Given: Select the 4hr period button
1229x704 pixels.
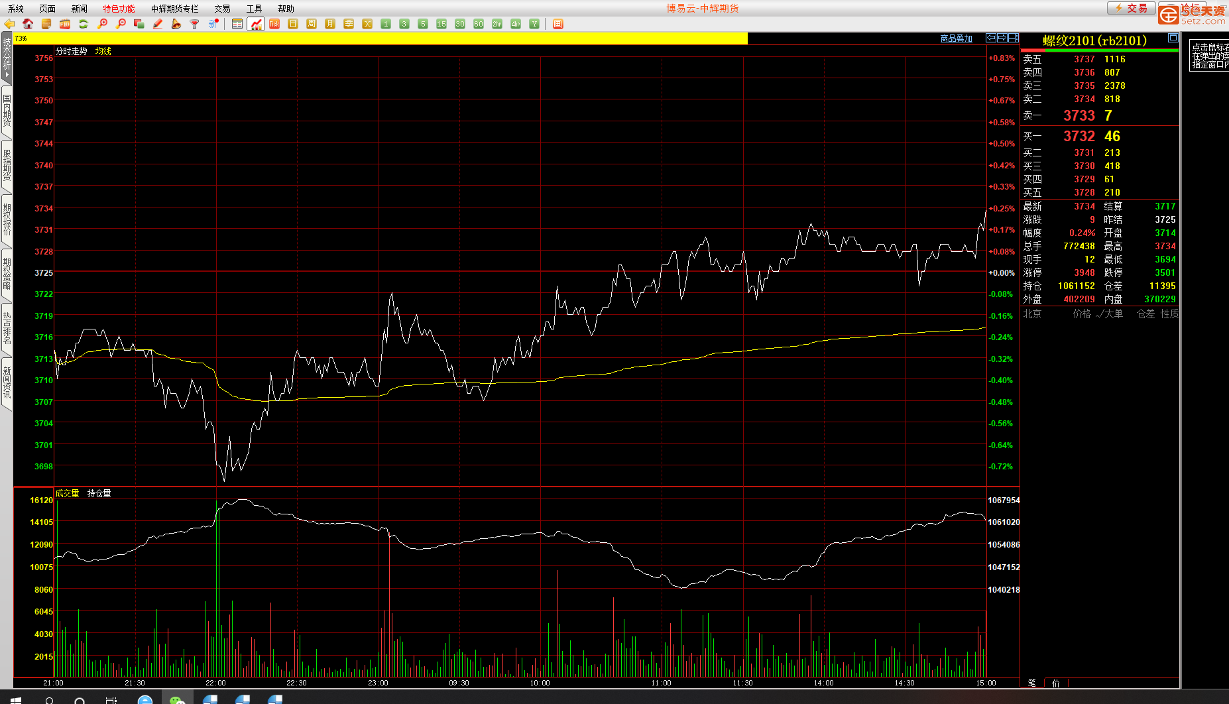Looking at the screenshot, I should [x=516, y=24].
